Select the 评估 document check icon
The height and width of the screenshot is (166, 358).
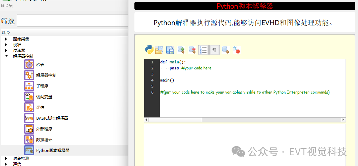pyautogui.click(x=29, y=107)
